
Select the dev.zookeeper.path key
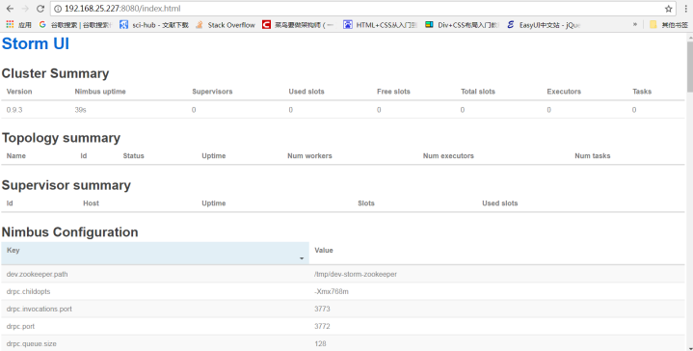pos(38,274)
